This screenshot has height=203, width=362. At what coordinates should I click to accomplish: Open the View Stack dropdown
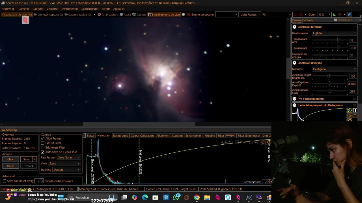(x=64, y=164)
